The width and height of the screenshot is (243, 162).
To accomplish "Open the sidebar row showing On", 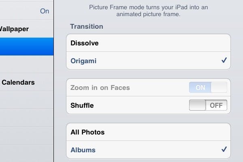I will (x=26, y=11).
